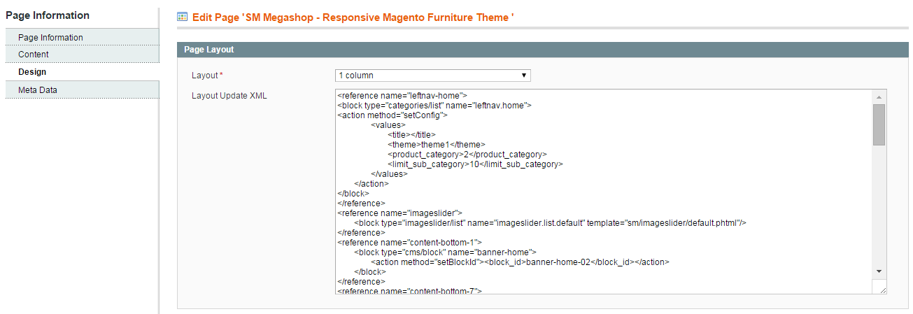Click the '<product_category>2</product_category>' line

(x=467, y=155)
